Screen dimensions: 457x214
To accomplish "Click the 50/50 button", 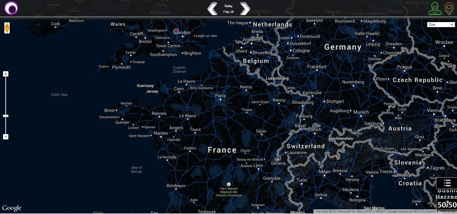I will [447, 205].
